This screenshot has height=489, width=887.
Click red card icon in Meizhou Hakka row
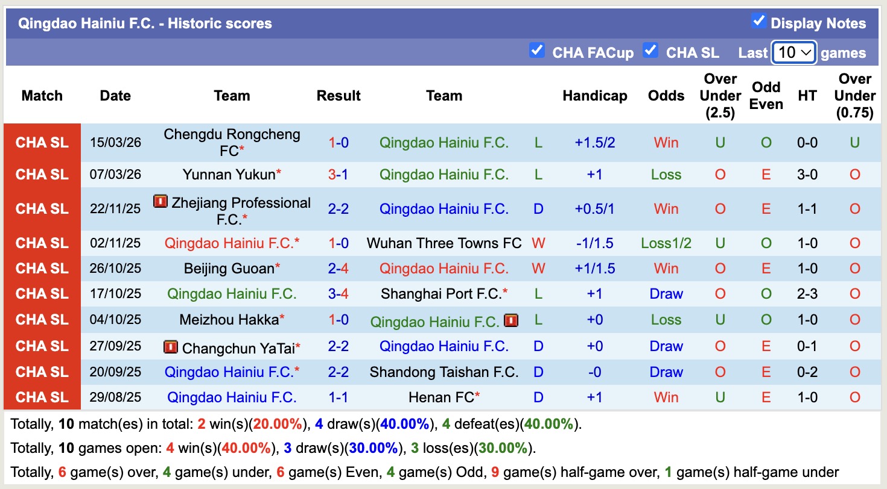pos(511,320)
